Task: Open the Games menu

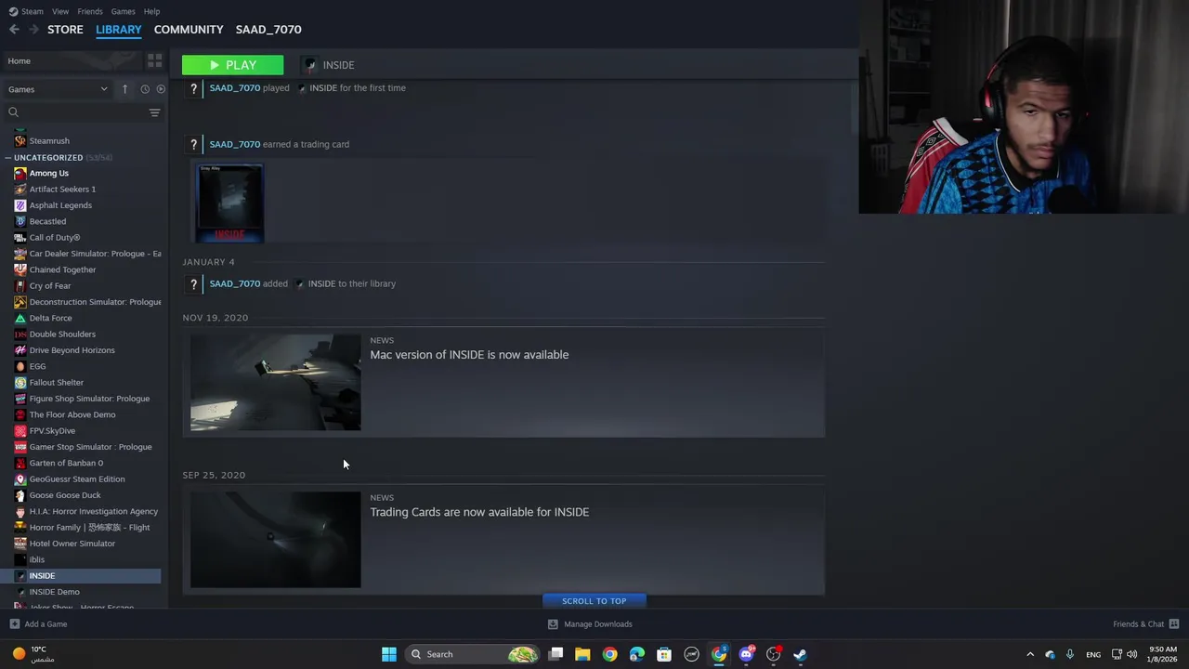Action: click(x=123, y=11)
